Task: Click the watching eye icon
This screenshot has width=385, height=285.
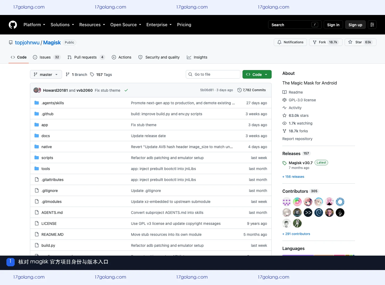Action: coord(284,123)
